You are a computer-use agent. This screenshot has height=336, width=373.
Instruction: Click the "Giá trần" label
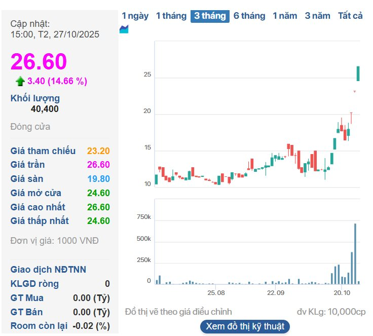27,165
